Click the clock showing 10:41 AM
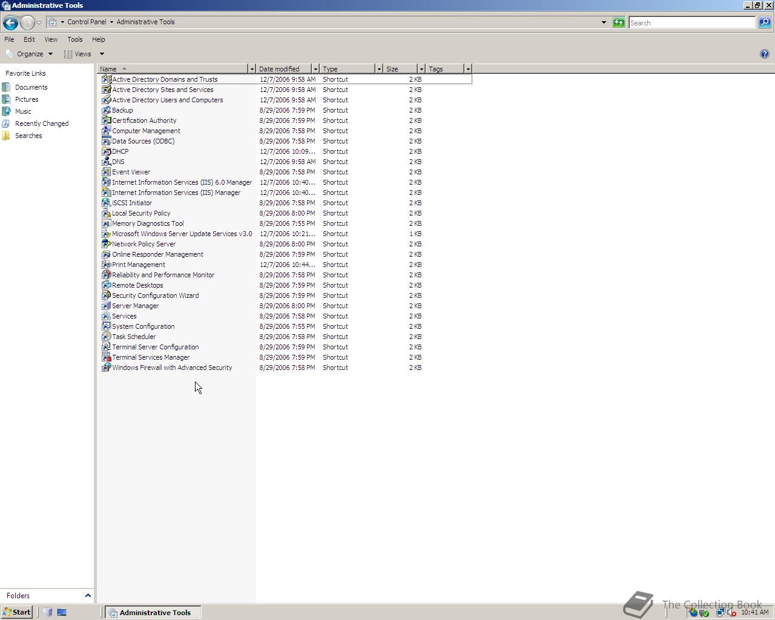 point(754,612)
